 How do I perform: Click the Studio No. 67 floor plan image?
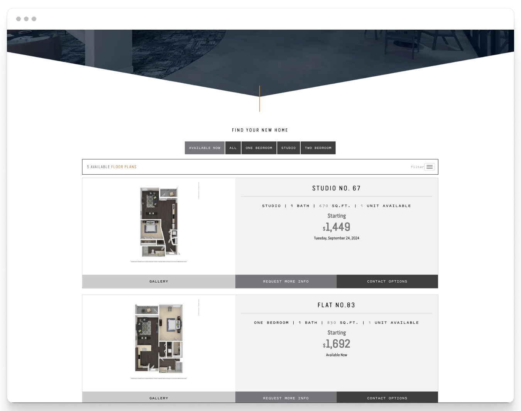pos(159,222)
